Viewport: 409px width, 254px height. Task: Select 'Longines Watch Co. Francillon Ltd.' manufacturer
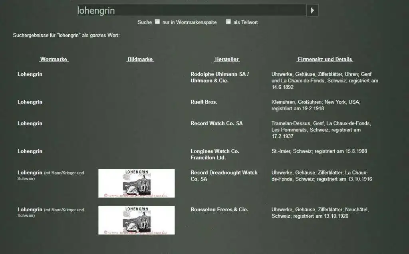point(214,154)
